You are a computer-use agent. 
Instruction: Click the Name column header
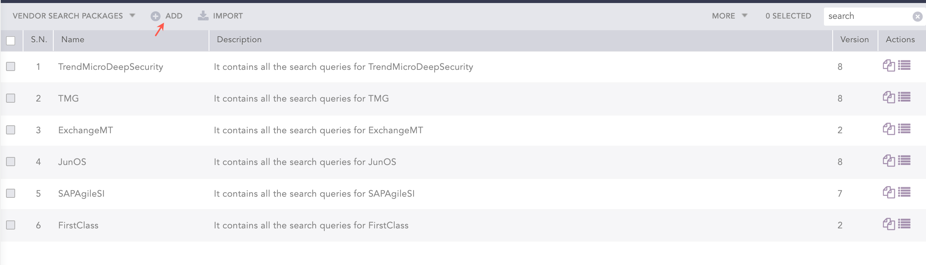[73, 39]
